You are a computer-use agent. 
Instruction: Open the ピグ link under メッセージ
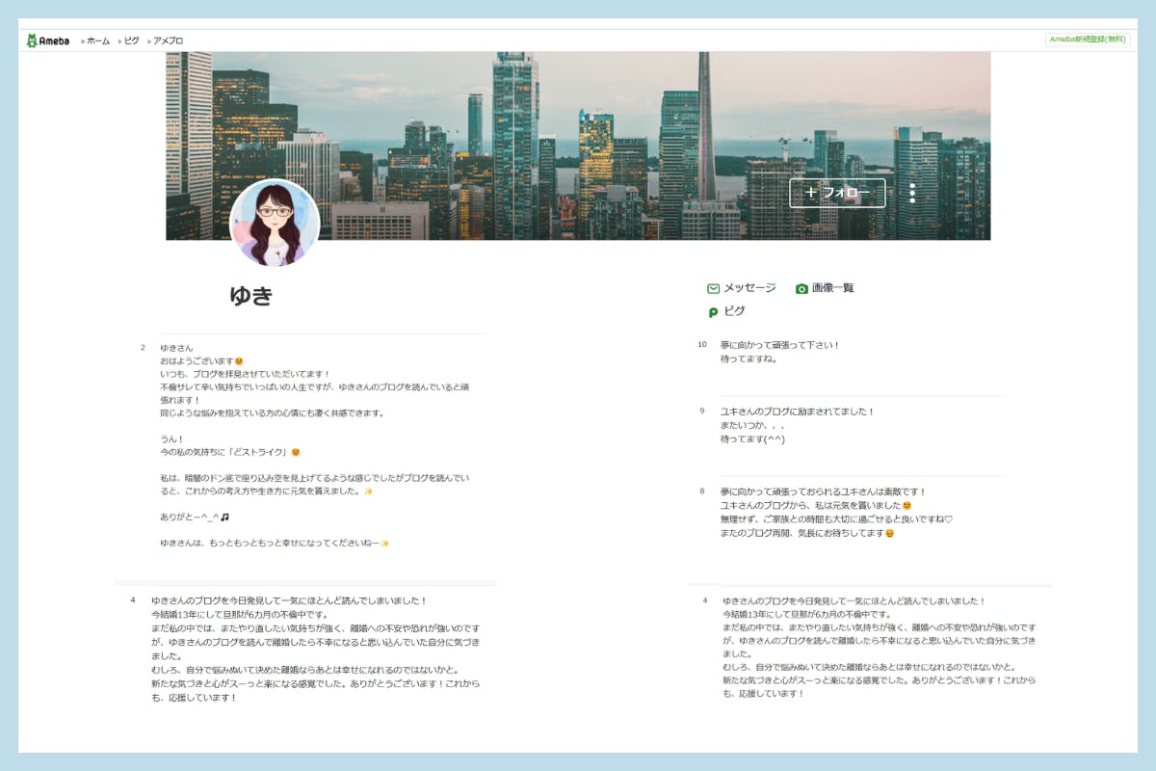(734, 311)
